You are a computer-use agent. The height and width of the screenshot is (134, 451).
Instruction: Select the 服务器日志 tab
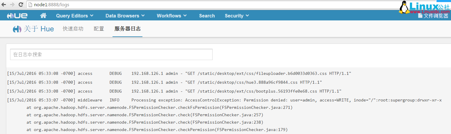pos(127,29)
